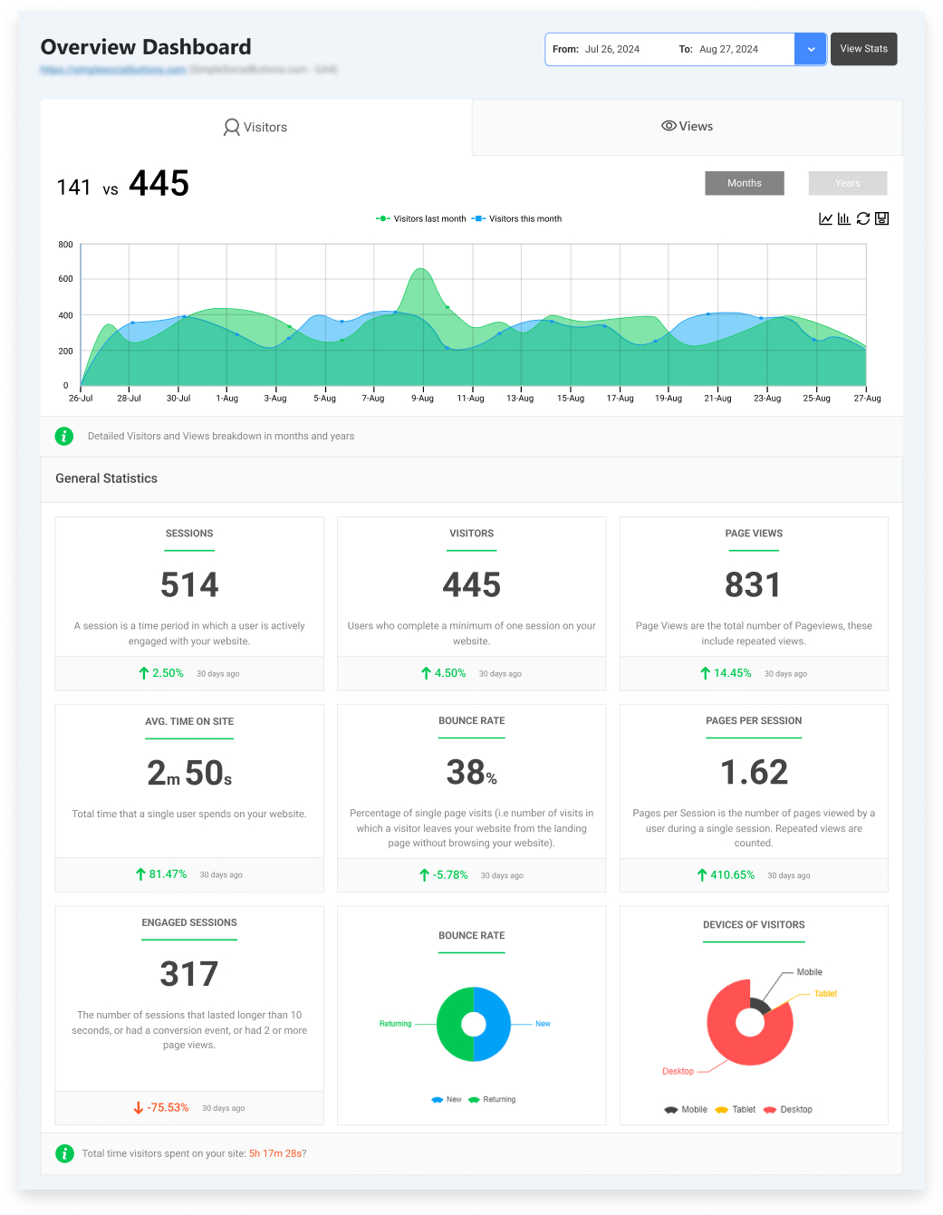Refresh the visitors chart data
The width and height of the screenshot is (943, 1215).
click(x=863, y=218)
